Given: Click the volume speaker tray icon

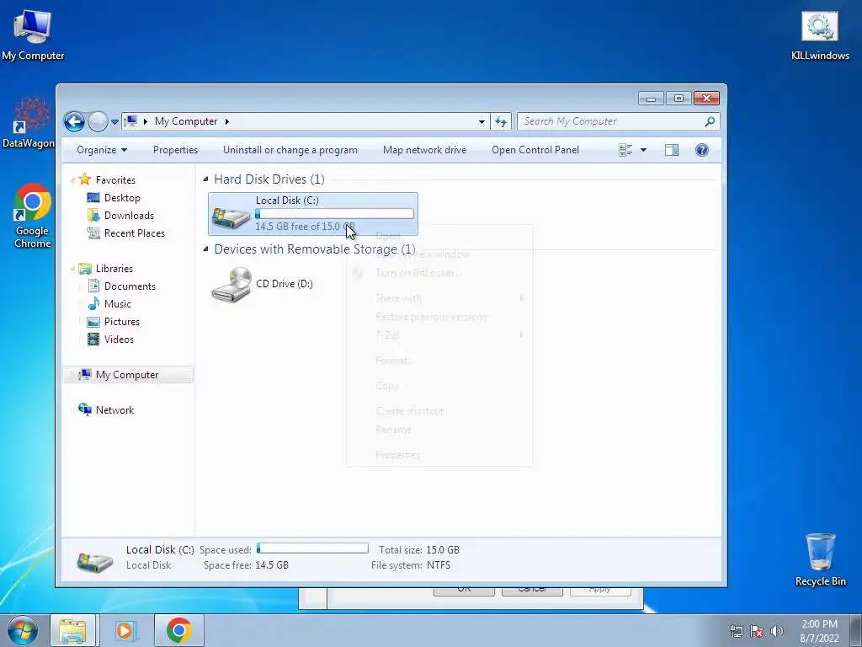Looking at the screenshot, I should (776, 631).
